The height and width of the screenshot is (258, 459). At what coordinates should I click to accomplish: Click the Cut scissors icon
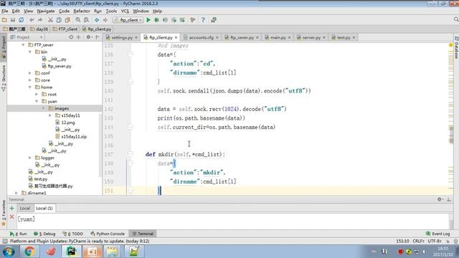pyautogui.click(x=50, y=20)
